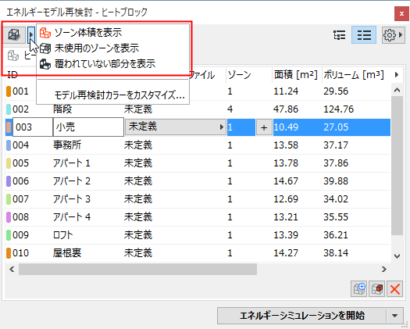This screenshot has width=410, height=329.
Task: Toggle the flat list view icon
Action: click(364, 35)
